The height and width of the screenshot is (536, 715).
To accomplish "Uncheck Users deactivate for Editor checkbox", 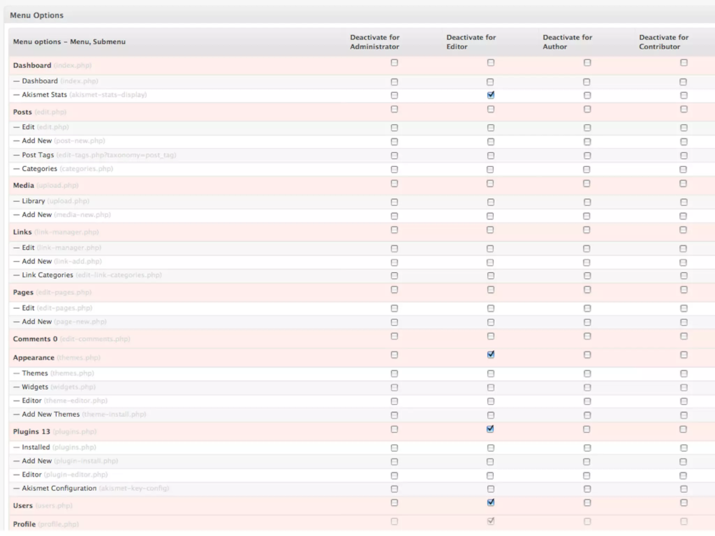I will click(x=491, y=502).
